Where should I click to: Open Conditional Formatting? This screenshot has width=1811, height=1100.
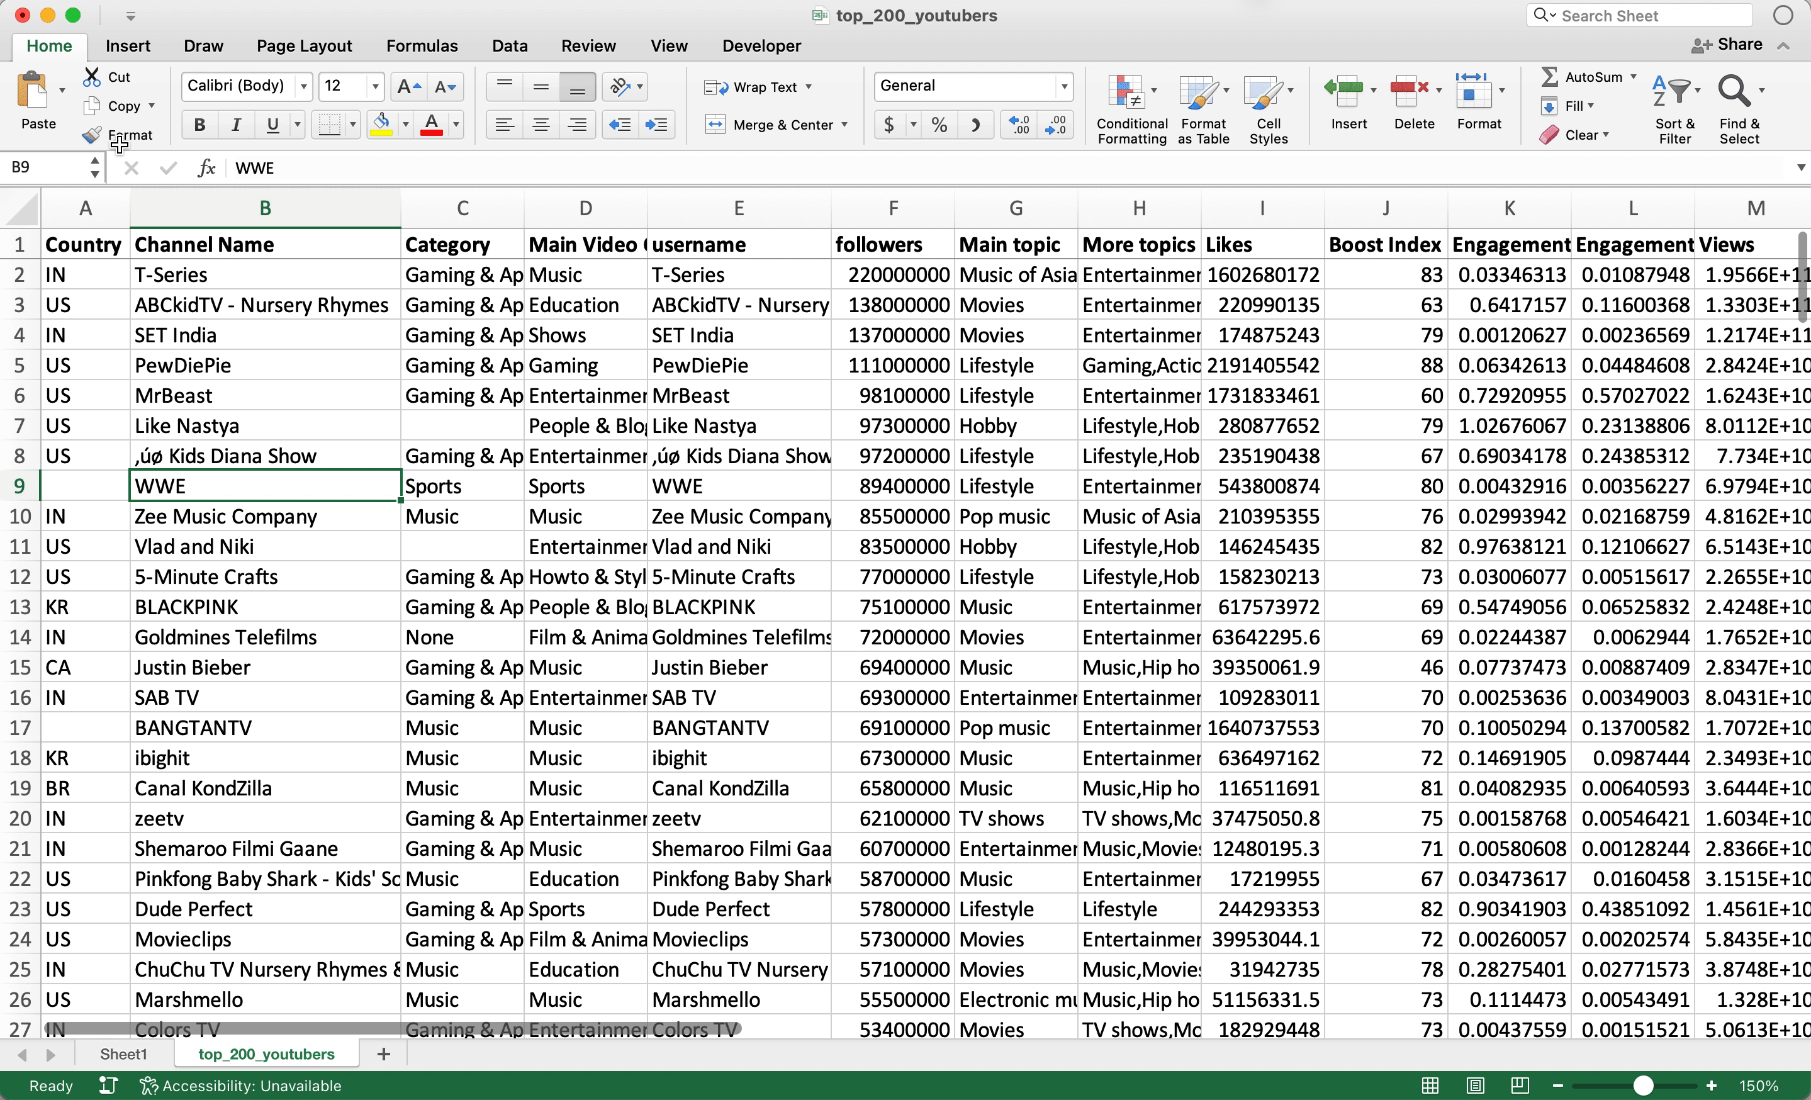pos(1132,109)
